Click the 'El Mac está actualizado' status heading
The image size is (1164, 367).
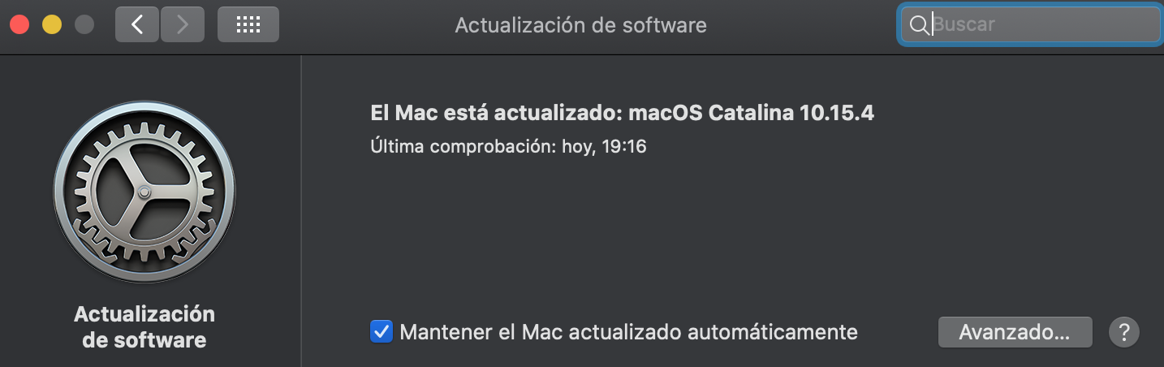495,113
